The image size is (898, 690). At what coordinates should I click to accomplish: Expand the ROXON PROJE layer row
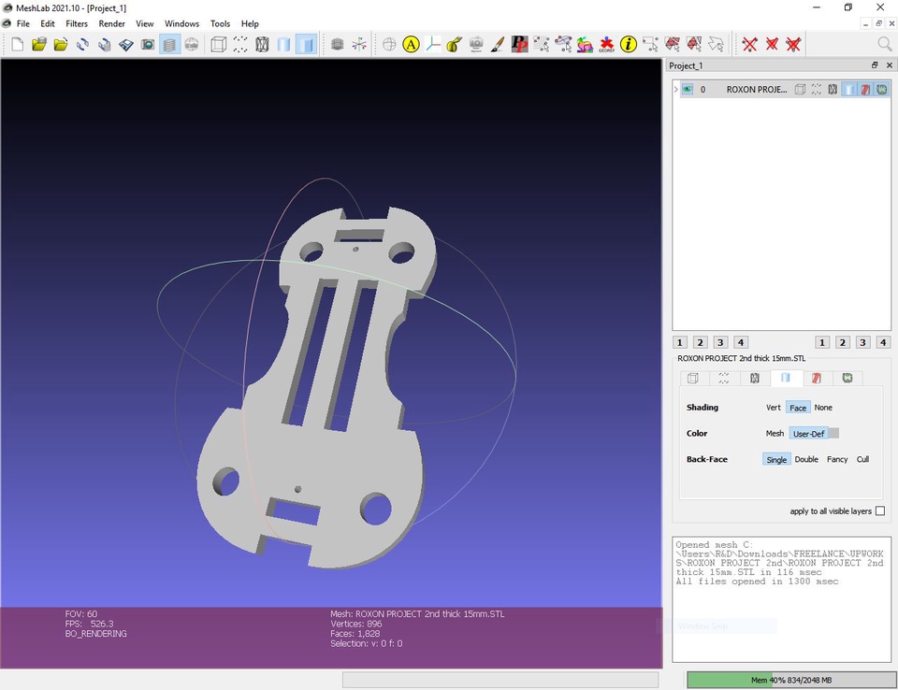pos(675,90)
